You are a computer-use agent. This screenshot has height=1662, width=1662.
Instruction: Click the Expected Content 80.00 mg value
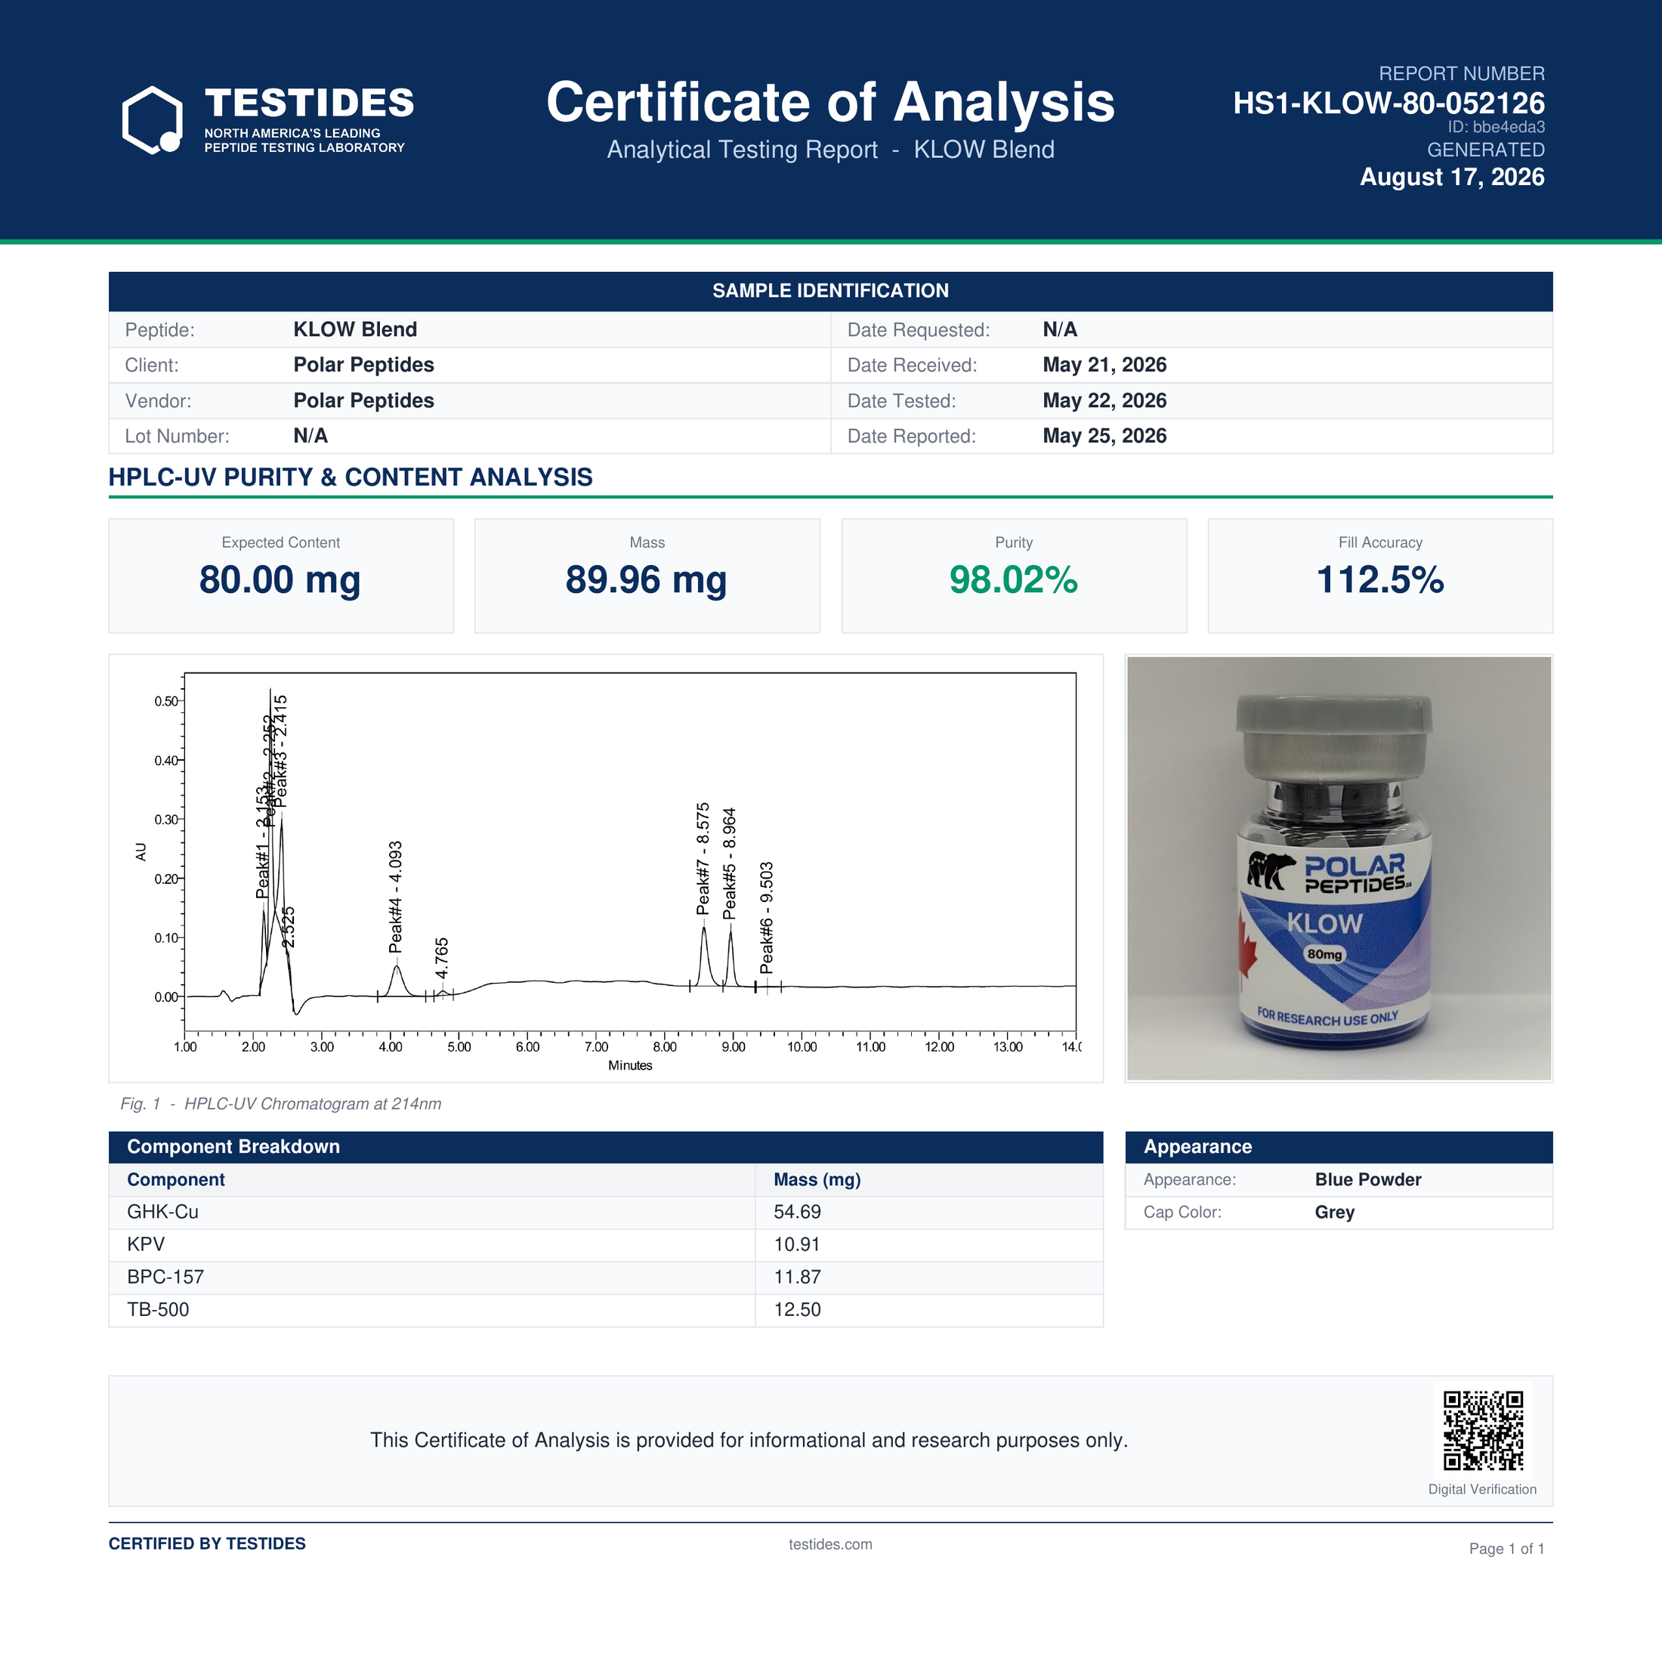click(280, 579)
